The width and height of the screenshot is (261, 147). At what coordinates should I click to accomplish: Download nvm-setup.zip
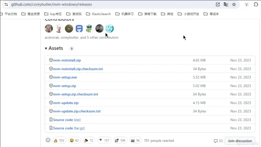click(x=65, y=86)
